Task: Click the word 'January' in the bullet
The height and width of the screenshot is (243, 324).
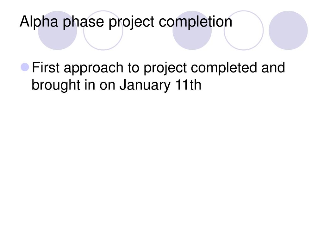Action: 145,85
